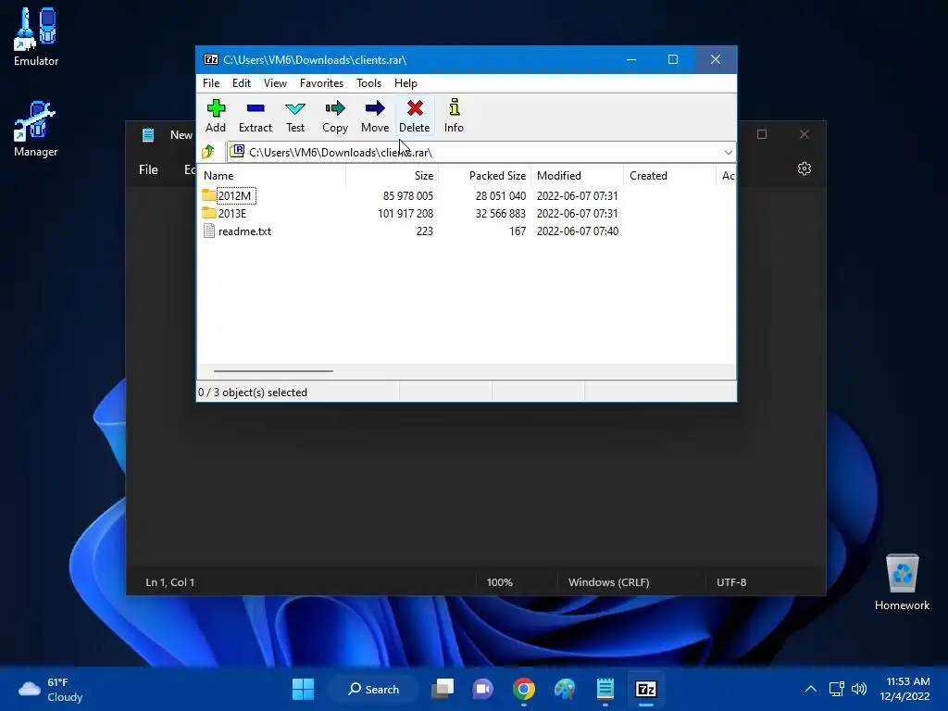Click UTF-8 encoding in Notepad status bar

point(731,582)
